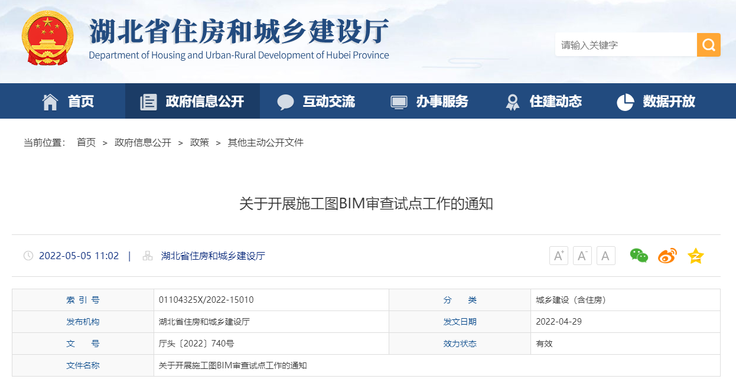736x389 pixels.
Task: Increase font size with A+ button
Action: [559, 256]
